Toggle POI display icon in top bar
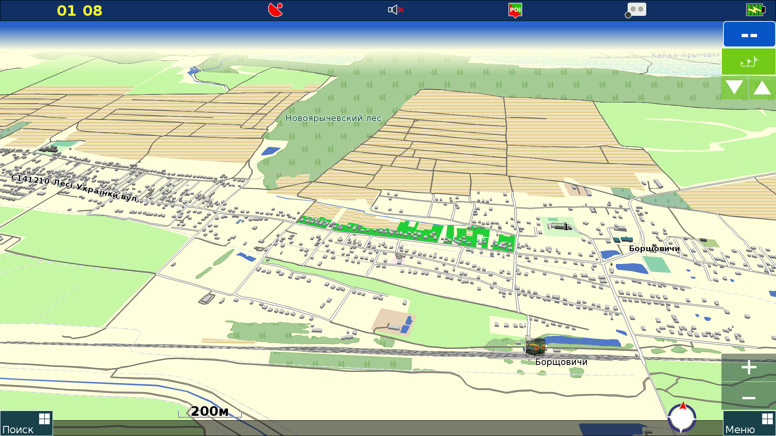The width and height of the screenshot is (776, 436). click(515, 10)
